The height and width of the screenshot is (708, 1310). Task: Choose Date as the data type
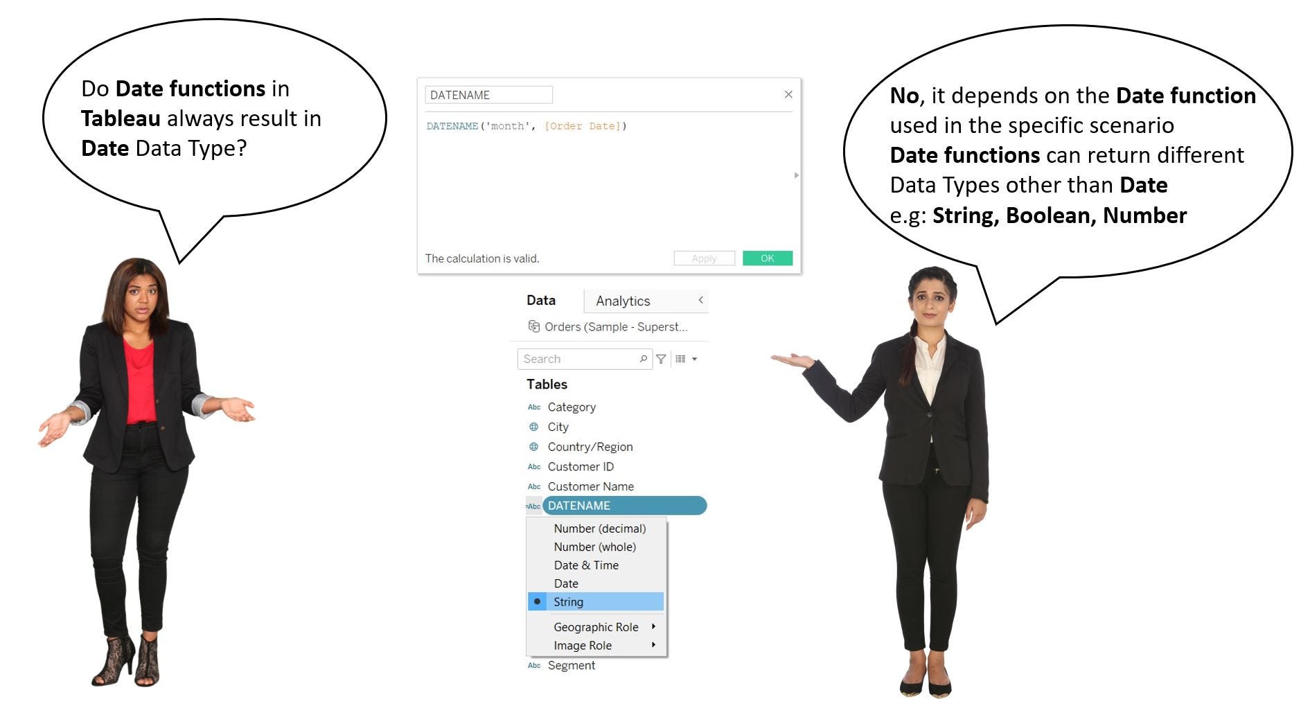(x=565, y=583)
